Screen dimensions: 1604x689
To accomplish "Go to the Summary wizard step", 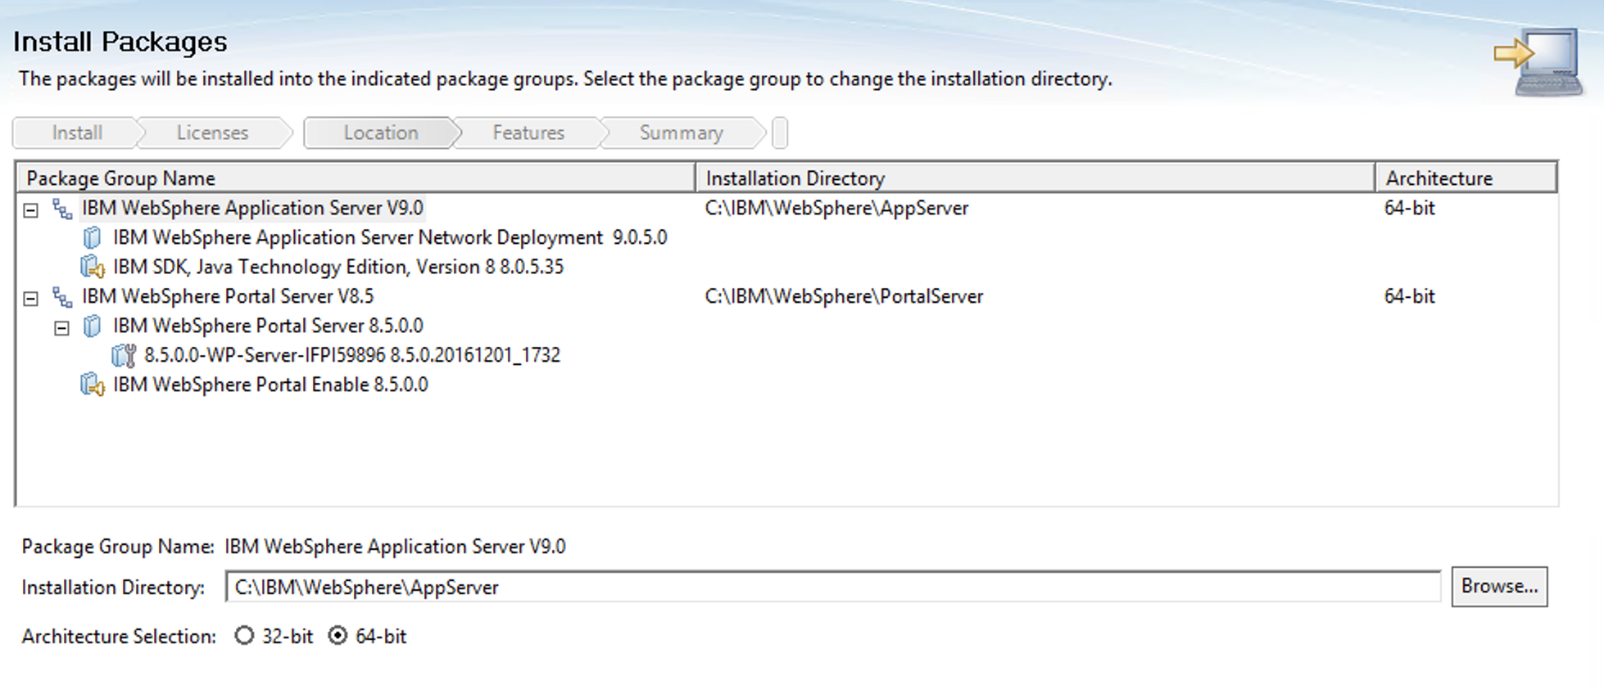I will tap(681, 133).
